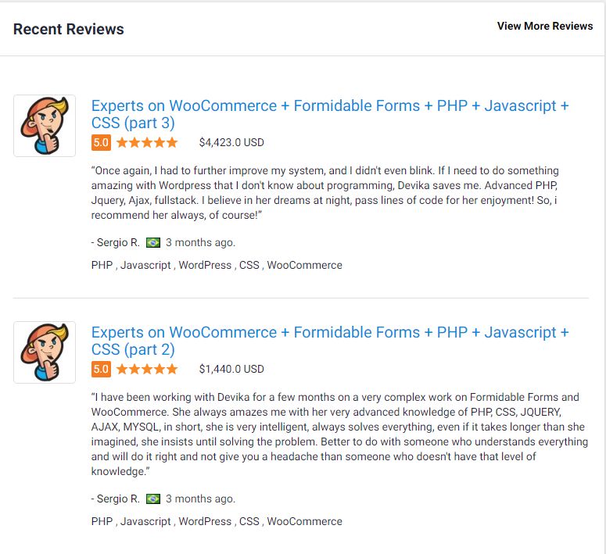Select the WooCommerce tag under part 2 review

pos(305,521)
